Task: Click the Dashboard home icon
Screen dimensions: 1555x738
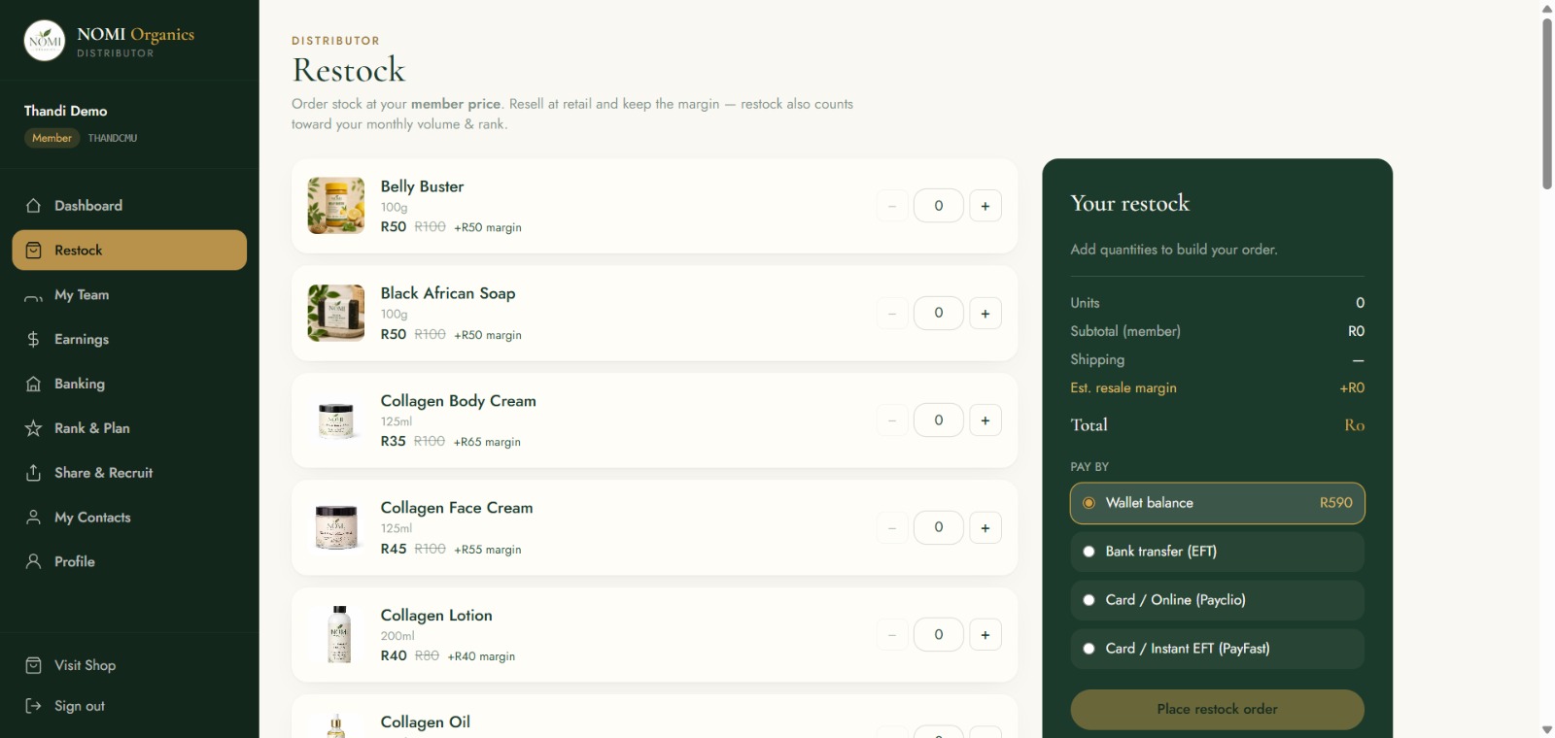Action: [x=33, y=206]
